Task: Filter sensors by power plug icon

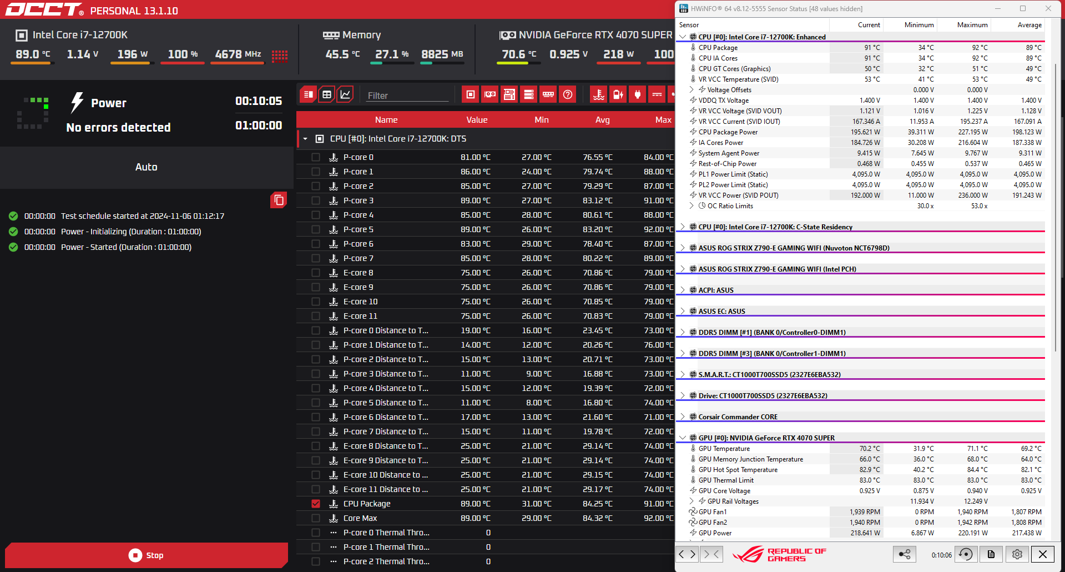Action: 638,94
